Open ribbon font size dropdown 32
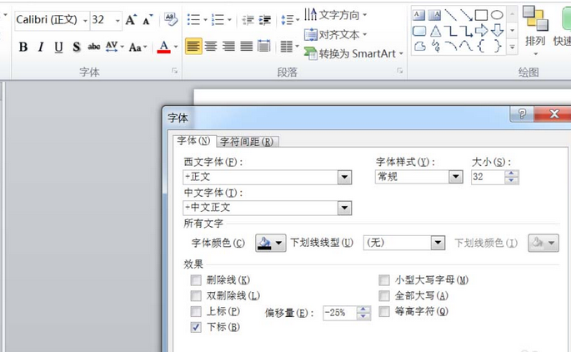 click(x=118, y=20)
